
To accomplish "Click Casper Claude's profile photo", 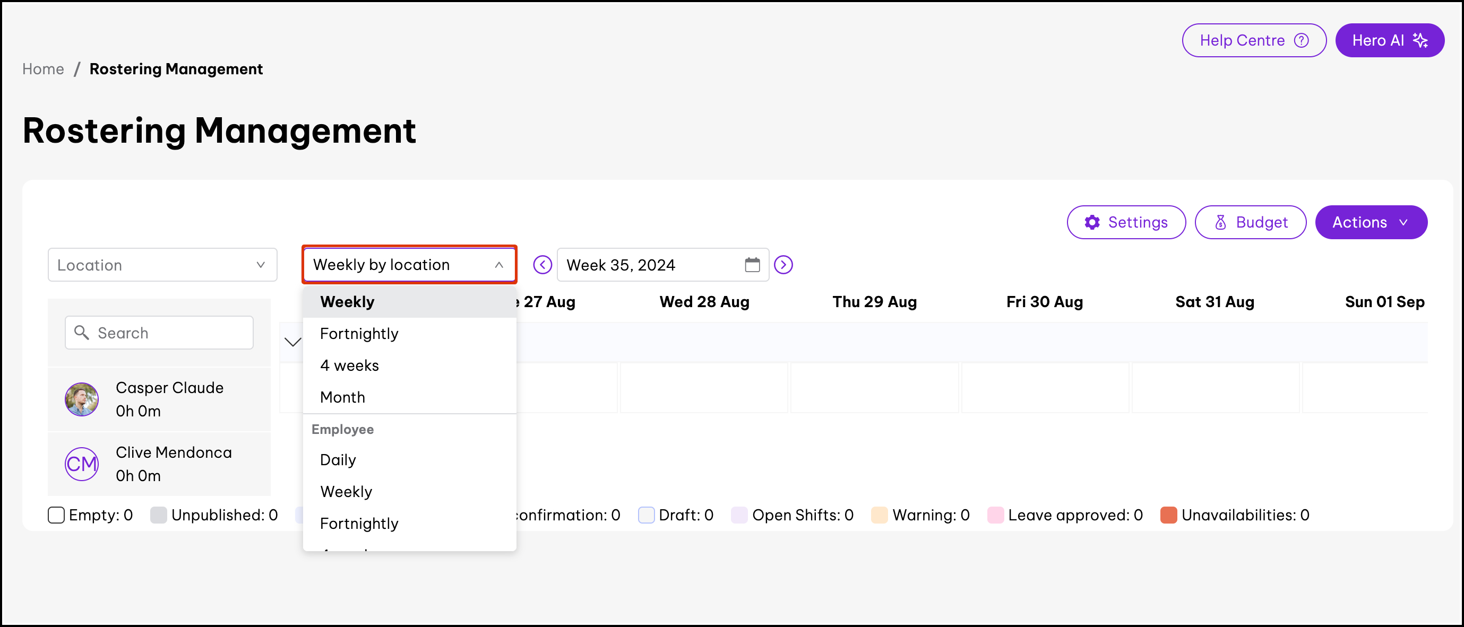I will [81, 399].
